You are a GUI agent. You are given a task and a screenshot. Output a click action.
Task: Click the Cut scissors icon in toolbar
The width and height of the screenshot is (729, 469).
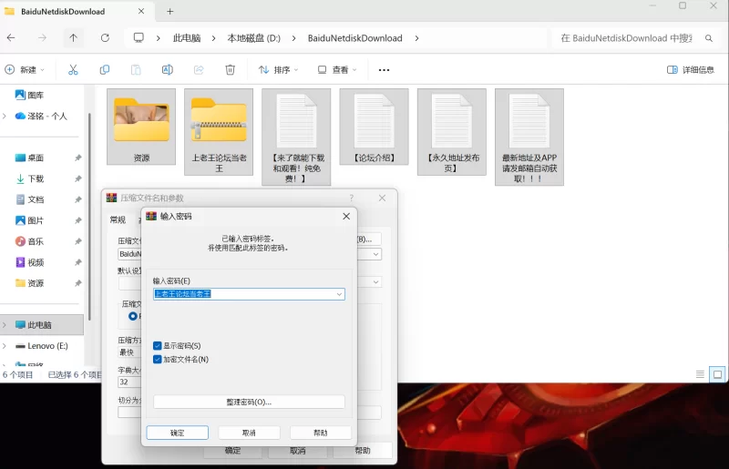click(73, 69)
